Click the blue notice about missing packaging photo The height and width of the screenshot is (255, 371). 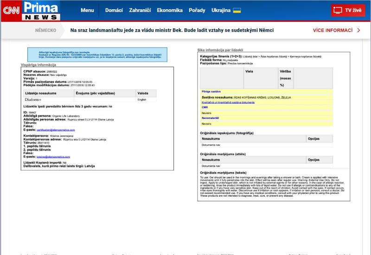point(97,55)
